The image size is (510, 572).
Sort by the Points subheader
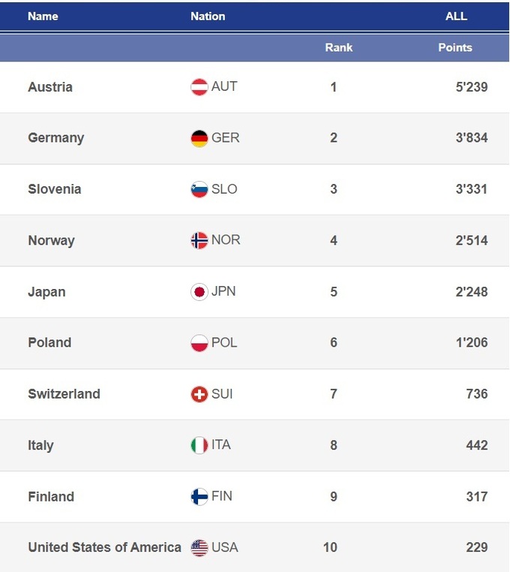point(455,47)
